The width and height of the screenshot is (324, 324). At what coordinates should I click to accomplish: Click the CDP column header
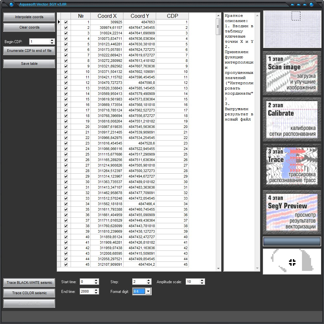click(172, 16)
